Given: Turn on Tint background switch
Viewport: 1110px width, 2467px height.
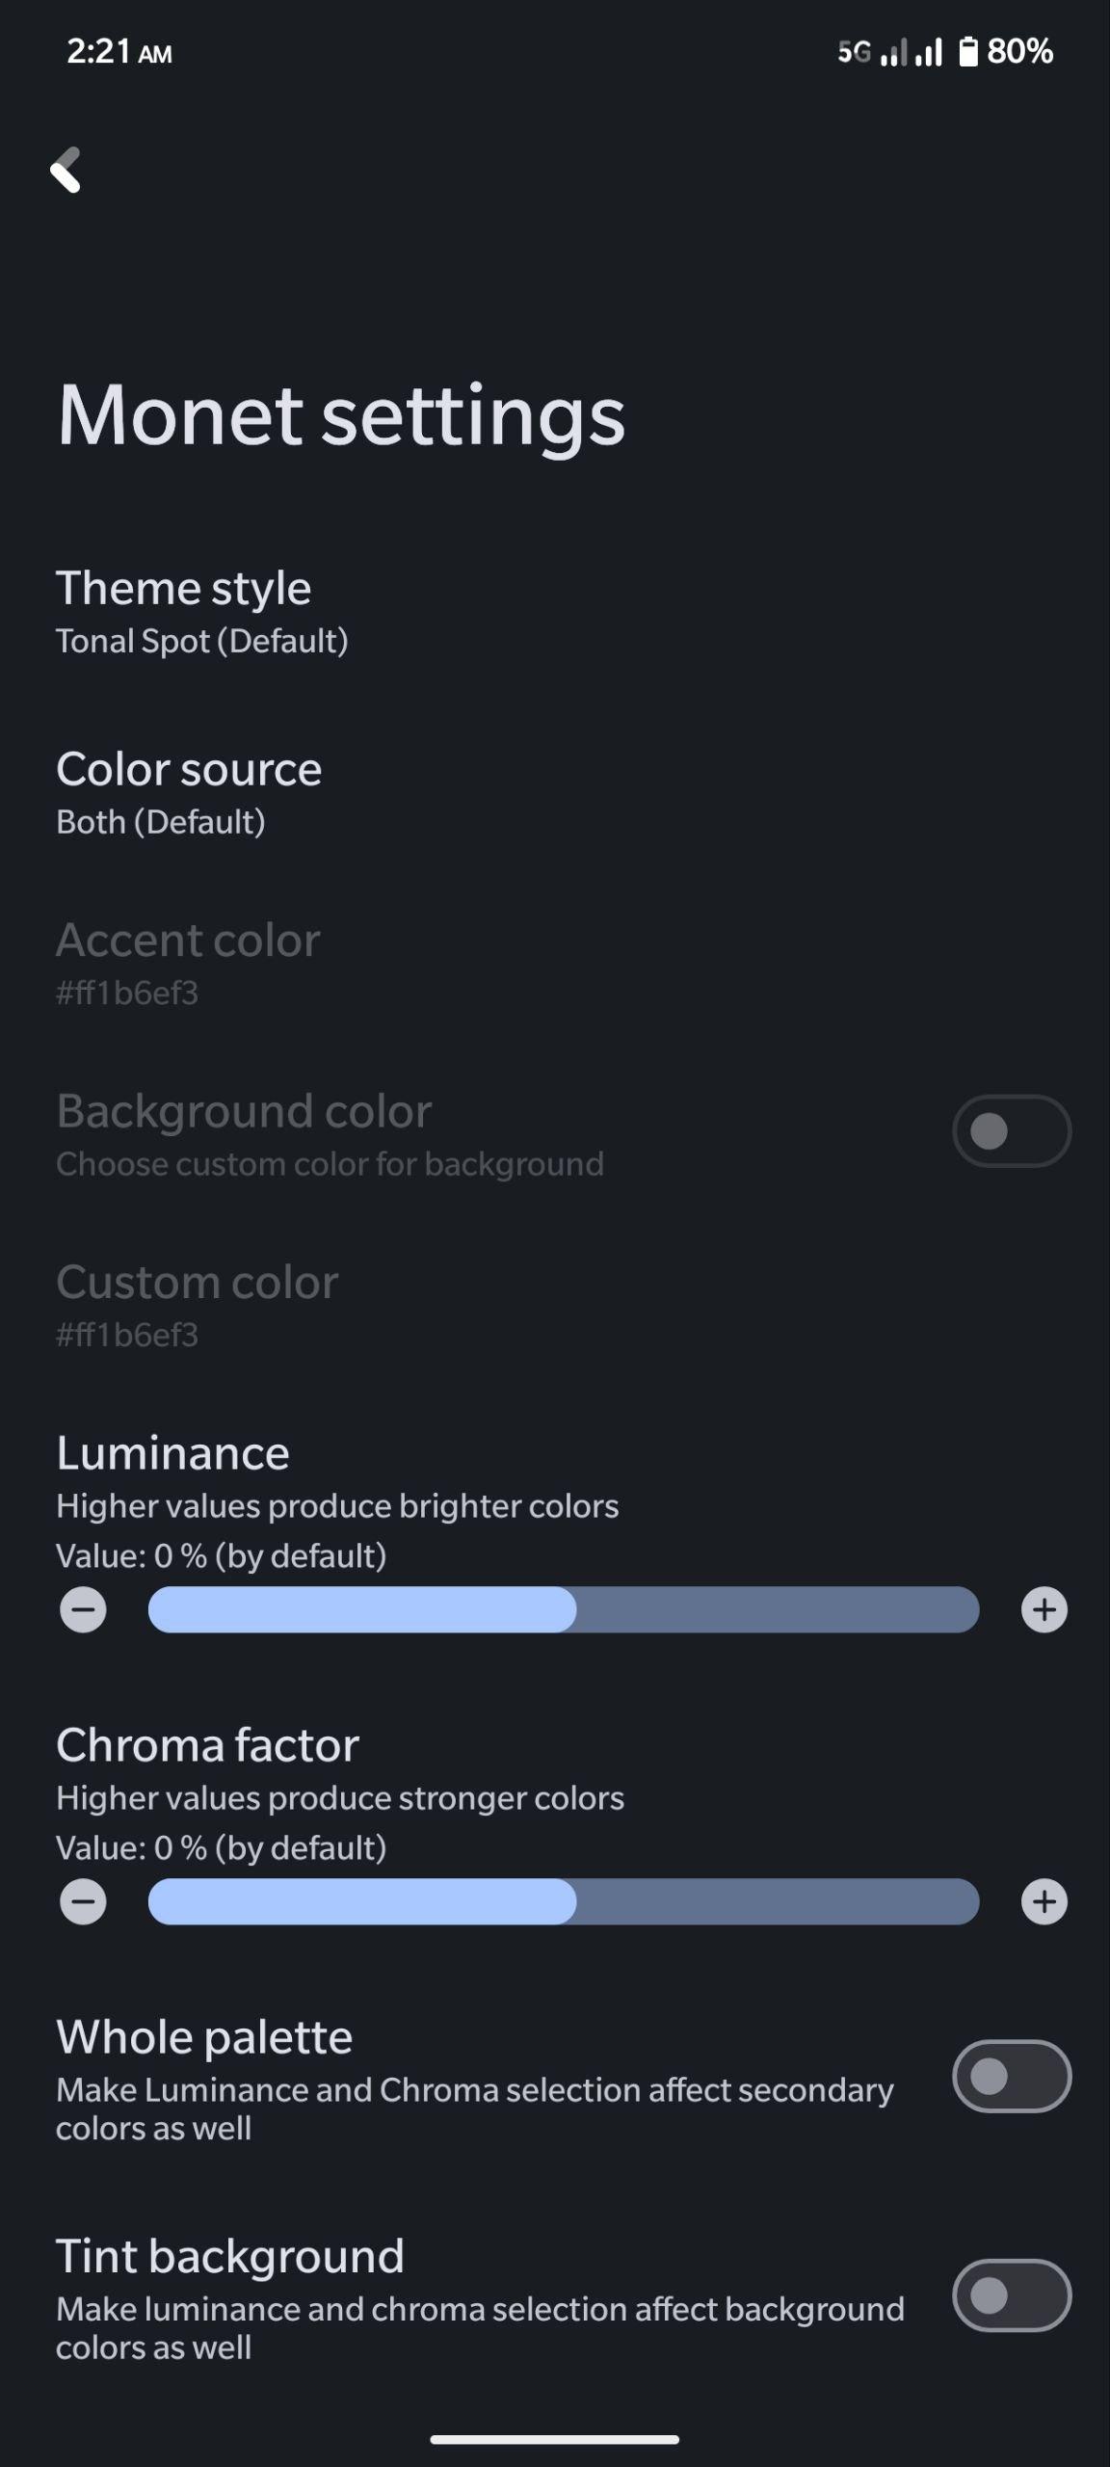Looking at the screenshot, I should pyautogui.click(x=1012, y=2295).
